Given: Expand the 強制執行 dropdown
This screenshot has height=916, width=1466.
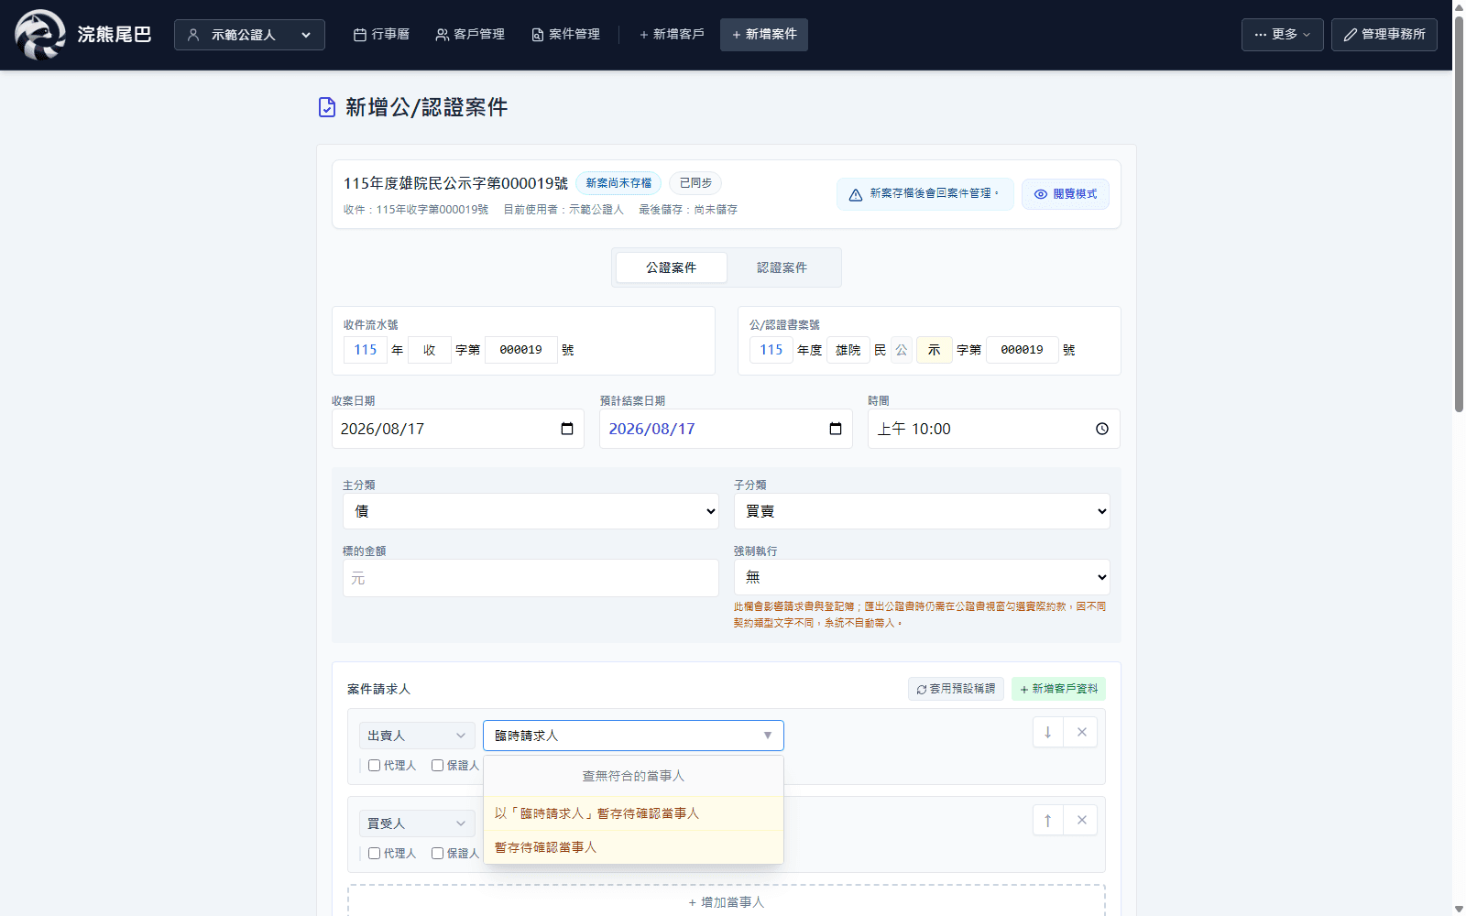Looking at the screenshot, I should coord(922,577).
